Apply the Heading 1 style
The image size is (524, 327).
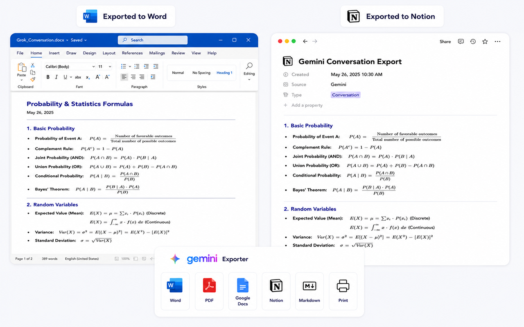point(224,73)
